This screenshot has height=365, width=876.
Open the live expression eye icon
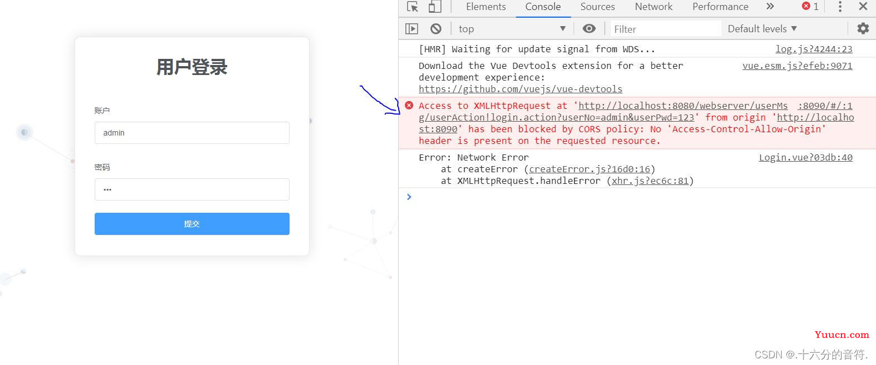(589, 29)
